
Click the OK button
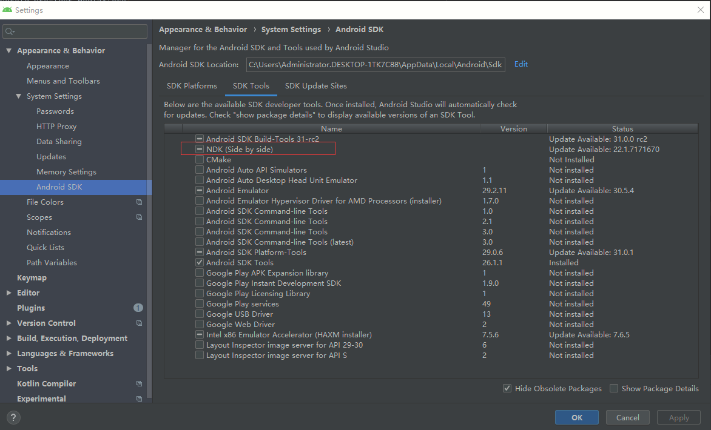coord(577,417)
